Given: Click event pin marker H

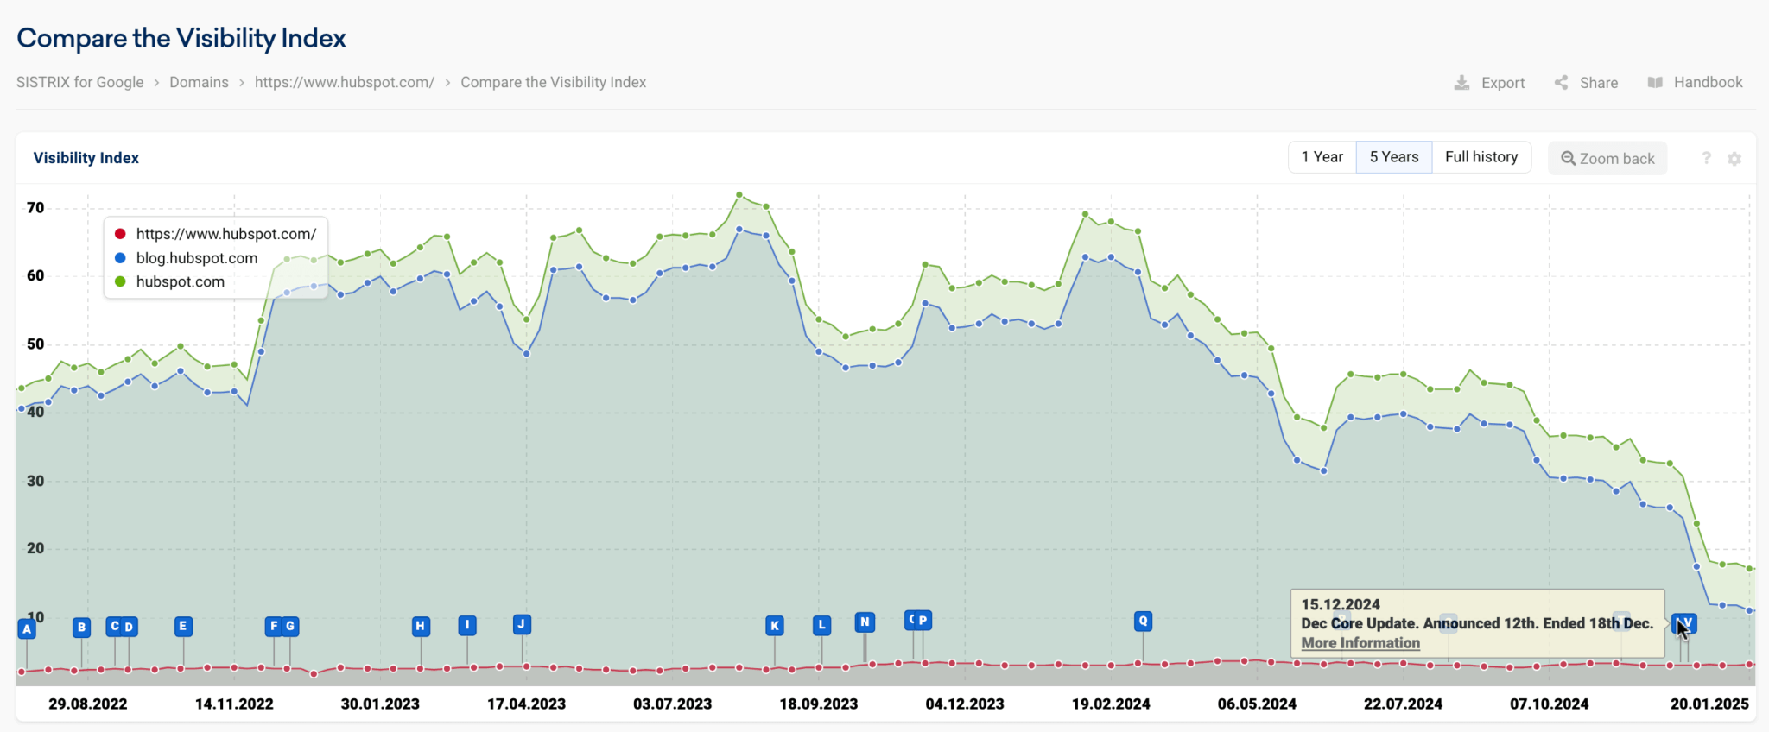Looking at the screenshot, I should [421, 626].
